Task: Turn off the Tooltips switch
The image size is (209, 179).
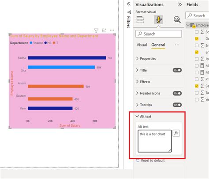Action: [x=177, y=105]
